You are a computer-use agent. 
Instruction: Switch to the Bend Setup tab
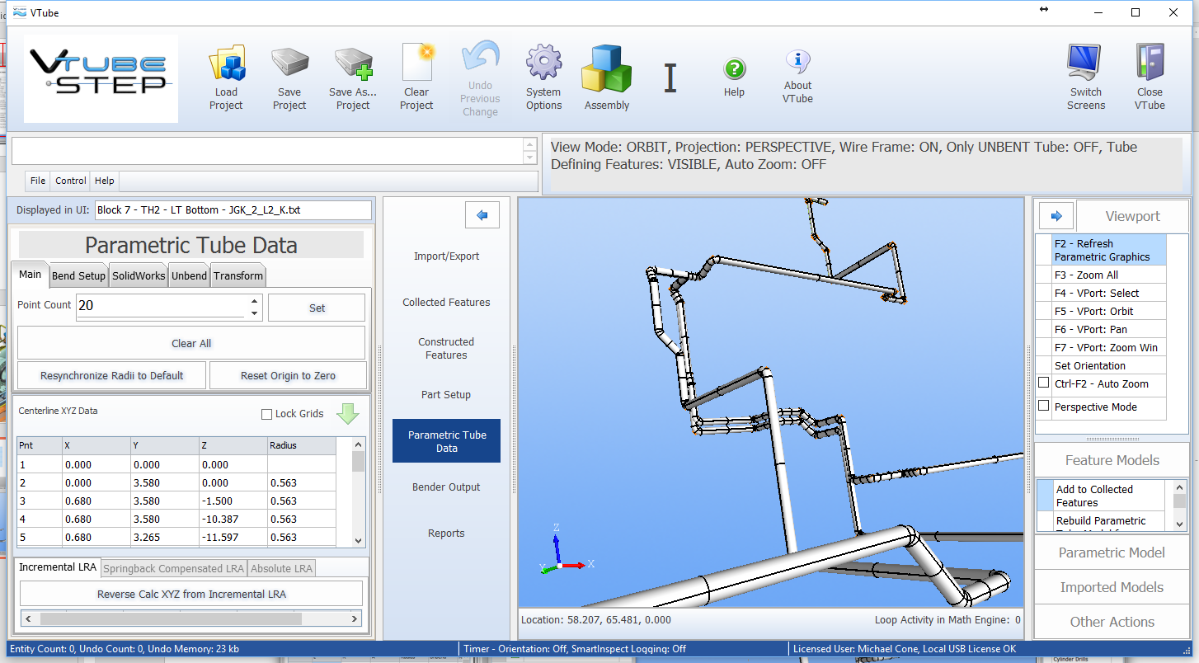coord(79,275)
